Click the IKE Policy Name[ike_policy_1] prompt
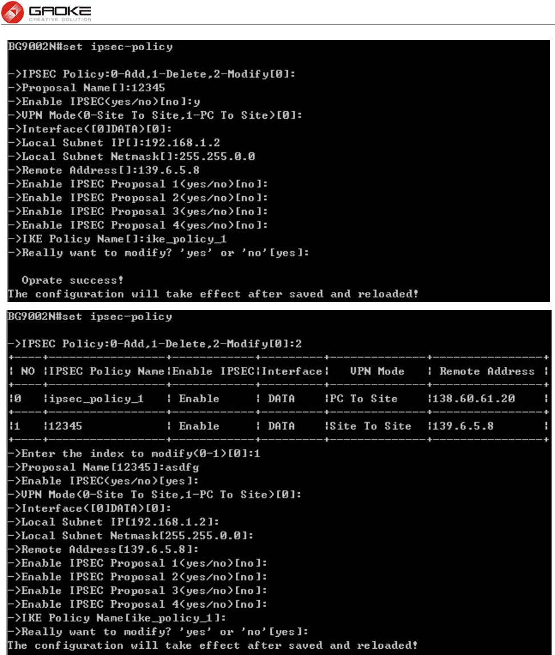Viewport: 555px width, 655px height. [x=117, y=618]
